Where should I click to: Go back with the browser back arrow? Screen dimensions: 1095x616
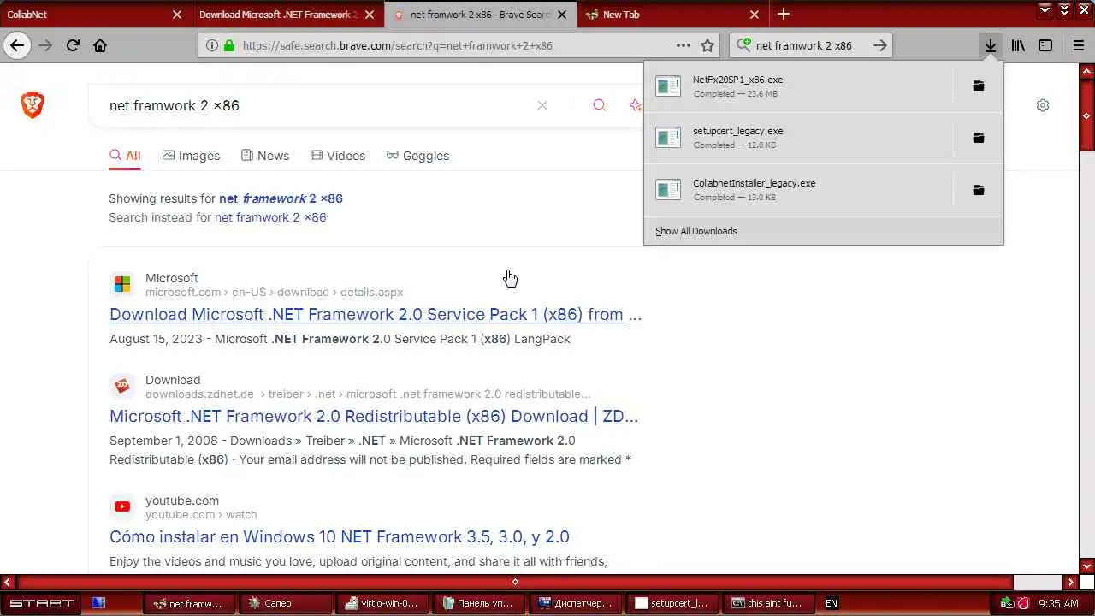pos(17,45)
